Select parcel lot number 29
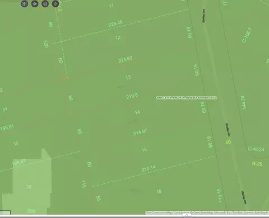The image size is (269, 218). pos(29,187)
